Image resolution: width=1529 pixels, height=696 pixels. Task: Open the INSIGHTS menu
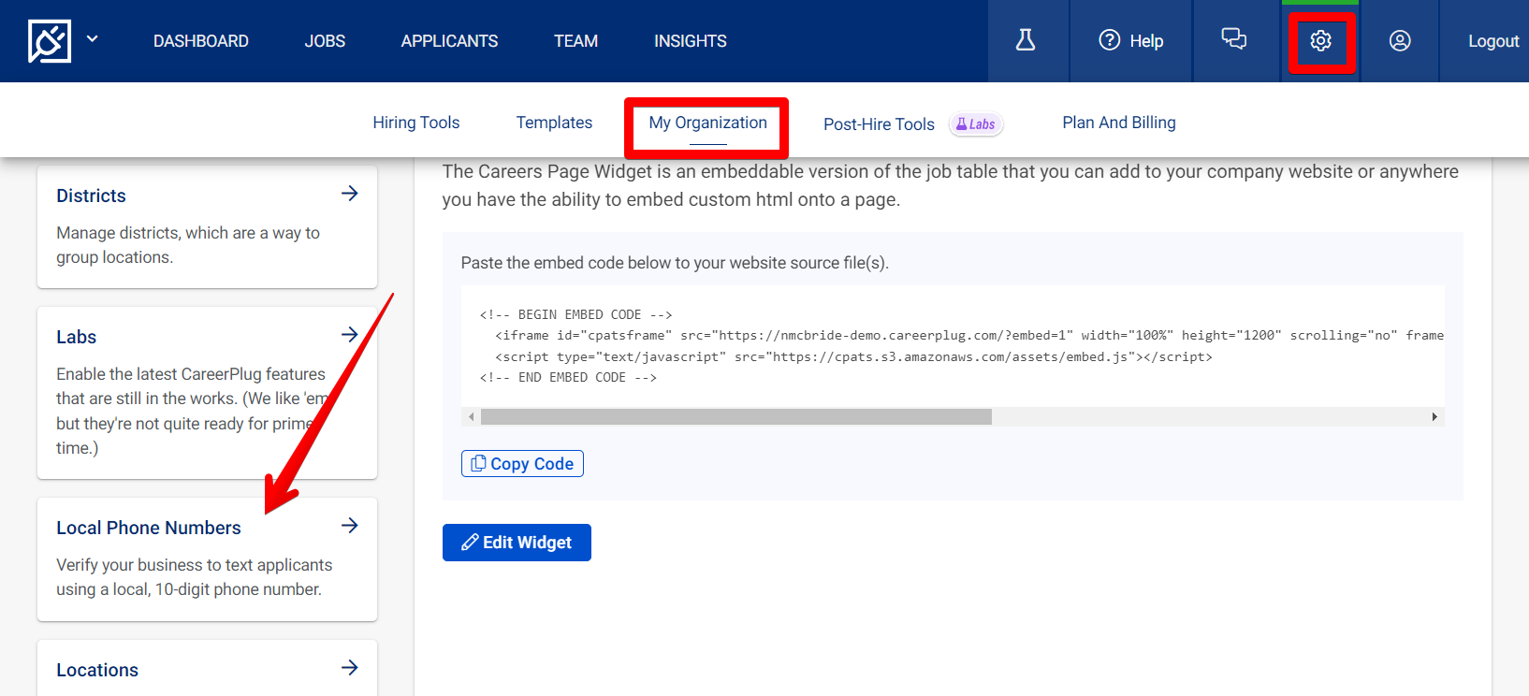tap(691, 41)
